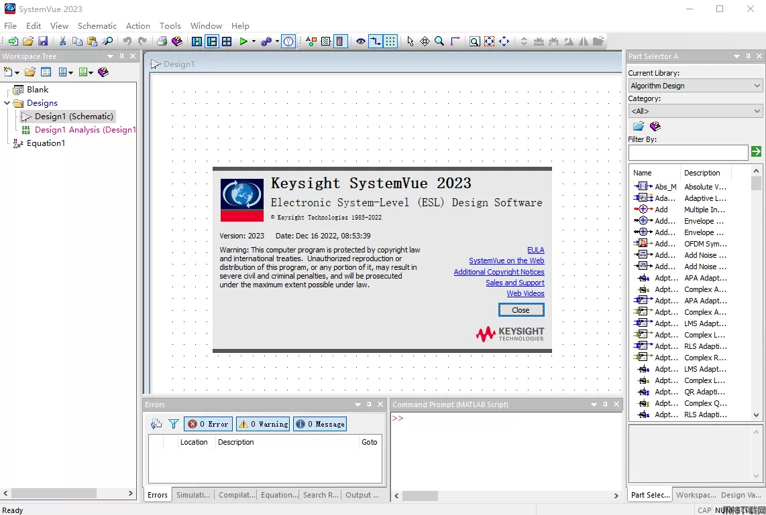This screenshot has width=766, height=515.
Task: Switch to the Simulation log tab
Action: [x=193, y=495]
